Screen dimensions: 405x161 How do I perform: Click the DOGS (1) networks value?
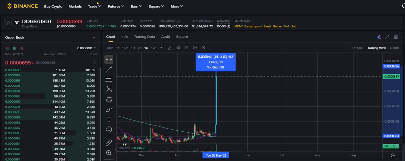(223, 26)
